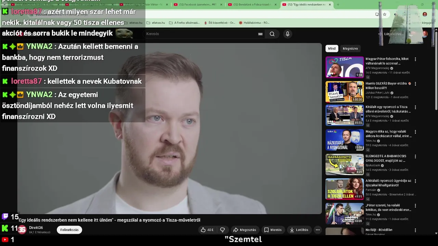Open 'ELENGEDTE A BABAKOCSIS GYALOGOST' thumbnail
The image size is (438, 246).
344,164
